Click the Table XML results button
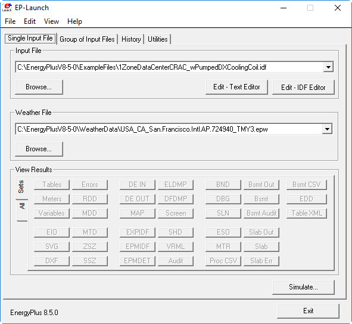This screenshot has height=324, width=352. tap(306, 213)
